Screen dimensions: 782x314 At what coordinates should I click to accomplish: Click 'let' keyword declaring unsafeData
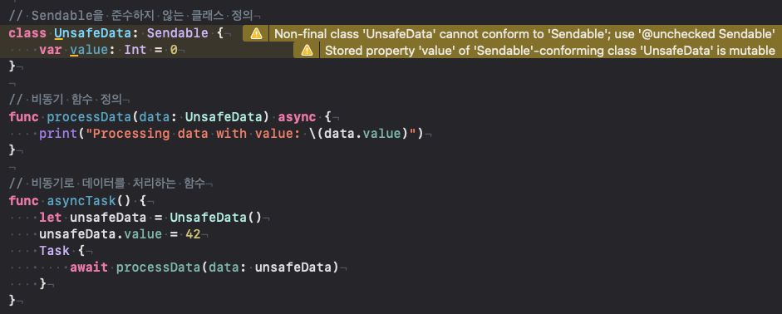[x=51, y=218]
